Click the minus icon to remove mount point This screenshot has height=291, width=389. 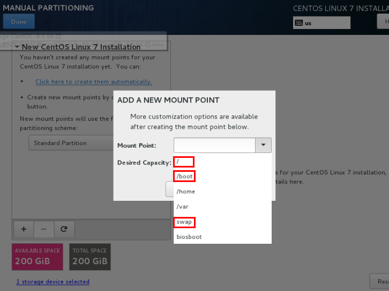[x=44, y=229]
